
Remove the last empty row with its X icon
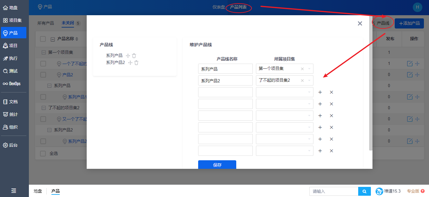(332, 151)
